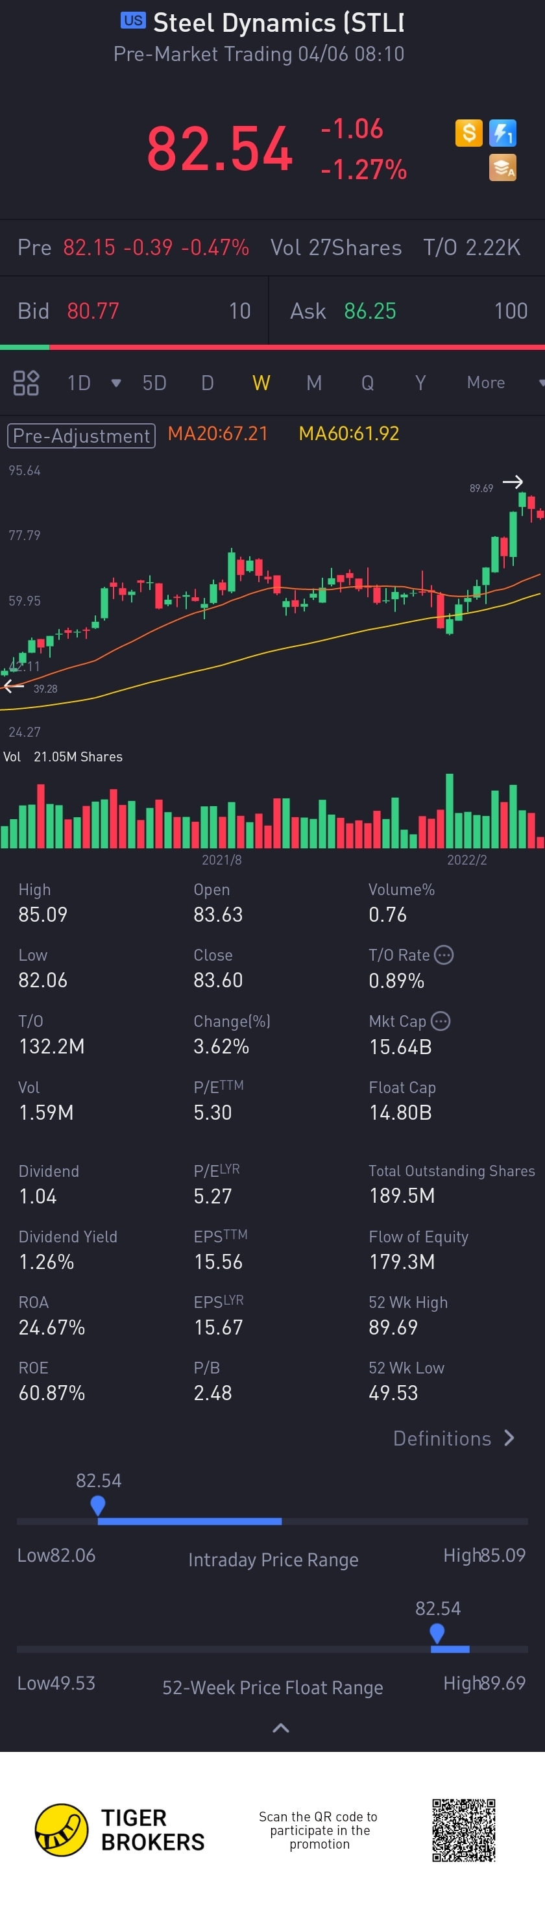Open the dropdown arrow next to 1D
The image size is (545, 1909).
click(x=115, y=383)
